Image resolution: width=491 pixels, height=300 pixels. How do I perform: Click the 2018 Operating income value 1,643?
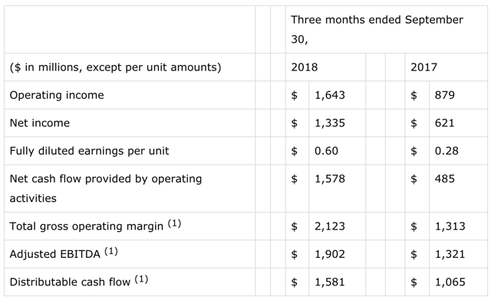click(x=330, y=95)
